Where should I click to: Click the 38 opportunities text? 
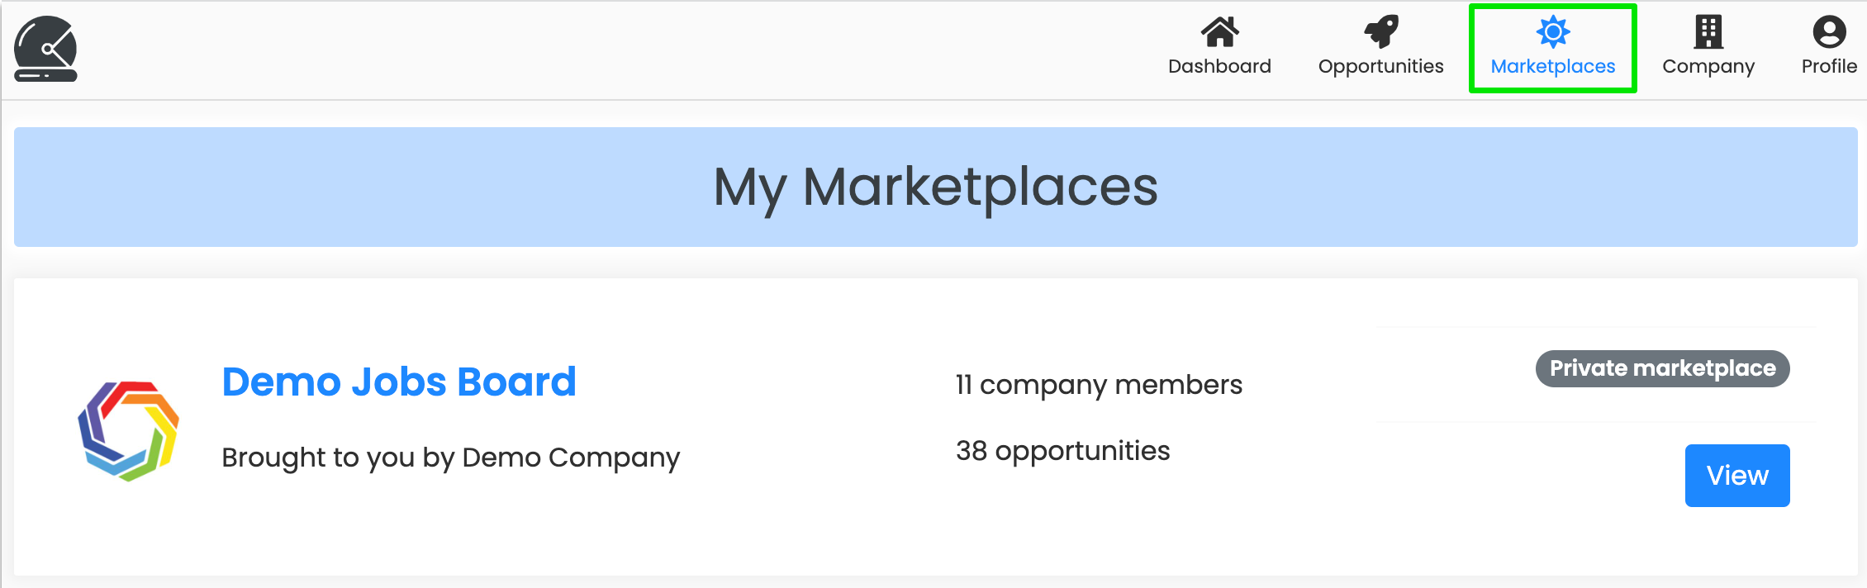tap(1062, 451)
